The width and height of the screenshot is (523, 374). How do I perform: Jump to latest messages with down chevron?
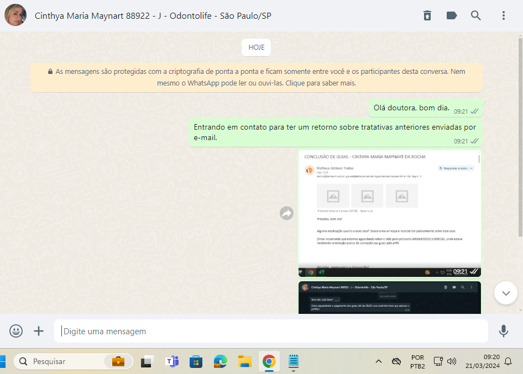[x=506, y=293]
